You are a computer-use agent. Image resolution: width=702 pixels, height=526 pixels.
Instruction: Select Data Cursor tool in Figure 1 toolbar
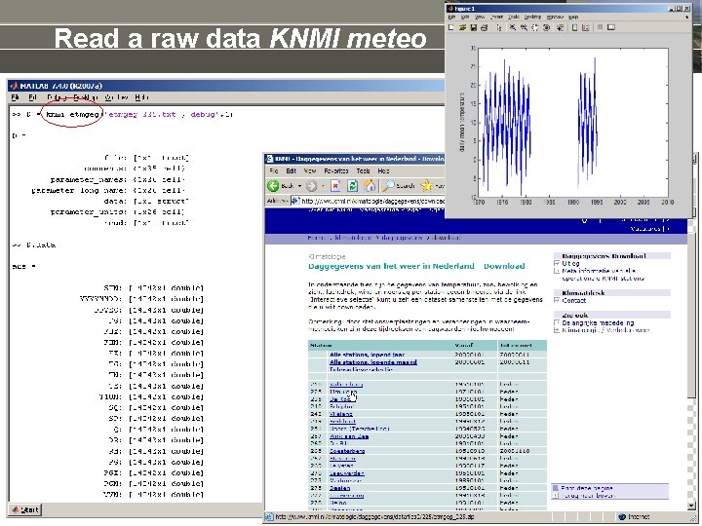(560, 27)
